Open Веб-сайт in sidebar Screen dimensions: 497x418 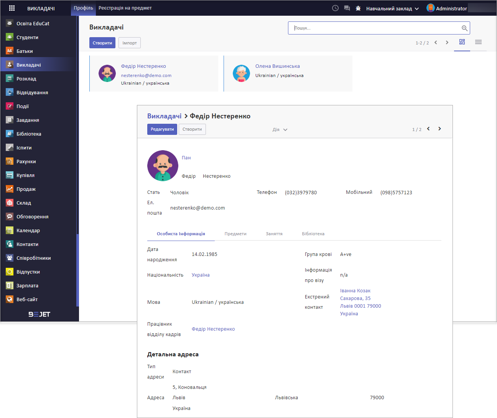point(38,299)
